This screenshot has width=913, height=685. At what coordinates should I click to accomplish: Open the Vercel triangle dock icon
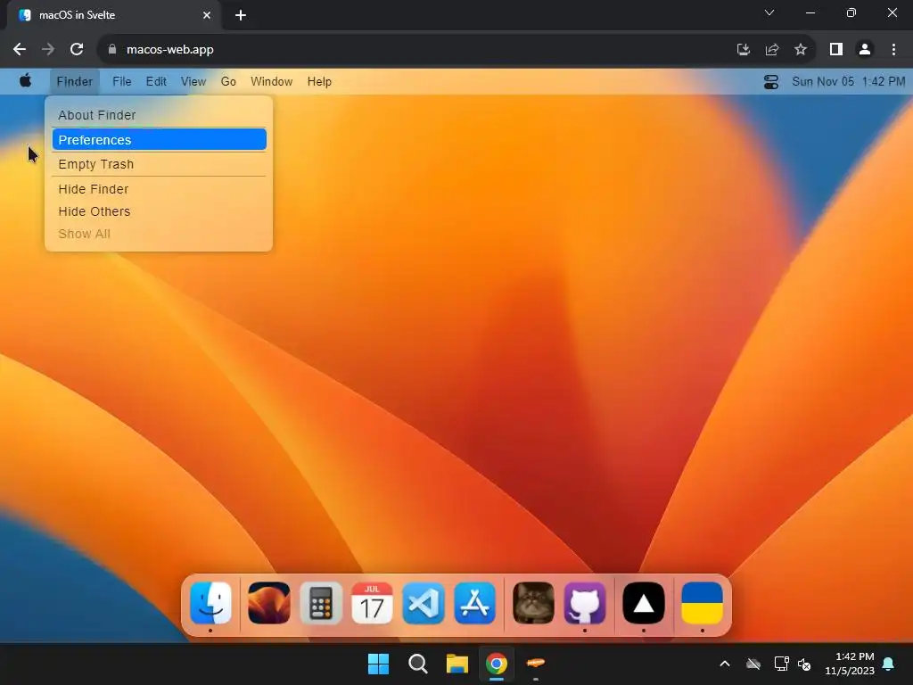(644, 603)
